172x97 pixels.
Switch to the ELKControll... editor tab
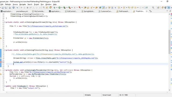71,11
